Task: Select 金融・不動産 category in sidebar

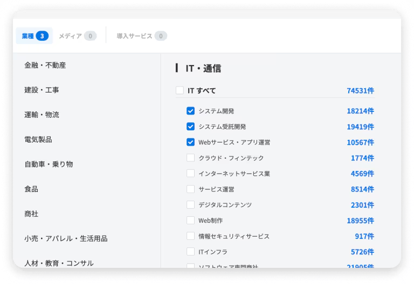Action: click(45, 65)
